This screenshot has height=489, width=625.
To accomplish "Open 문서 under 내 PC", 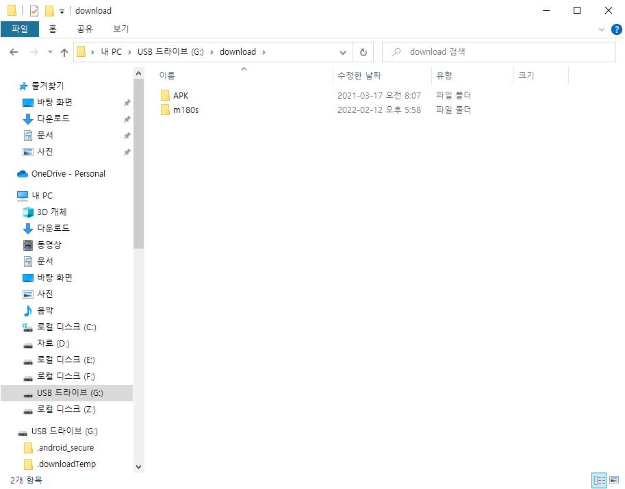I will [x=44, y=261].
